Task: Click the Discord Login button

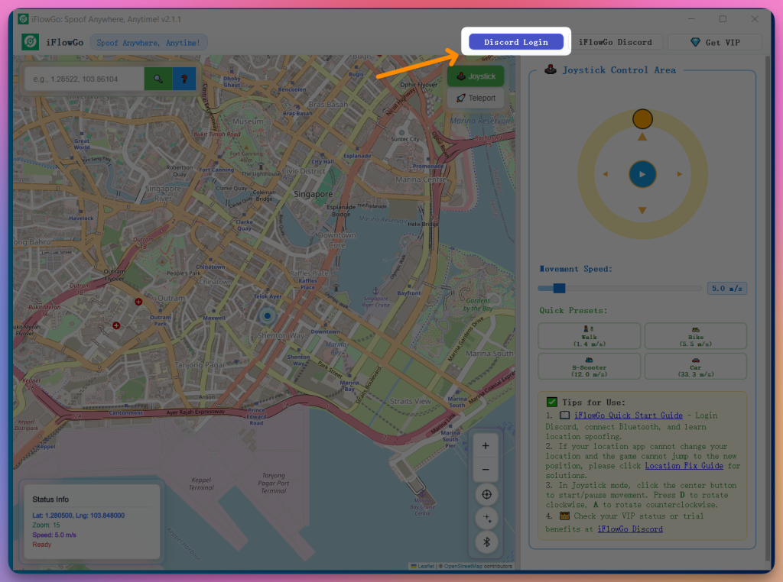Action: (x=516, y=42)
